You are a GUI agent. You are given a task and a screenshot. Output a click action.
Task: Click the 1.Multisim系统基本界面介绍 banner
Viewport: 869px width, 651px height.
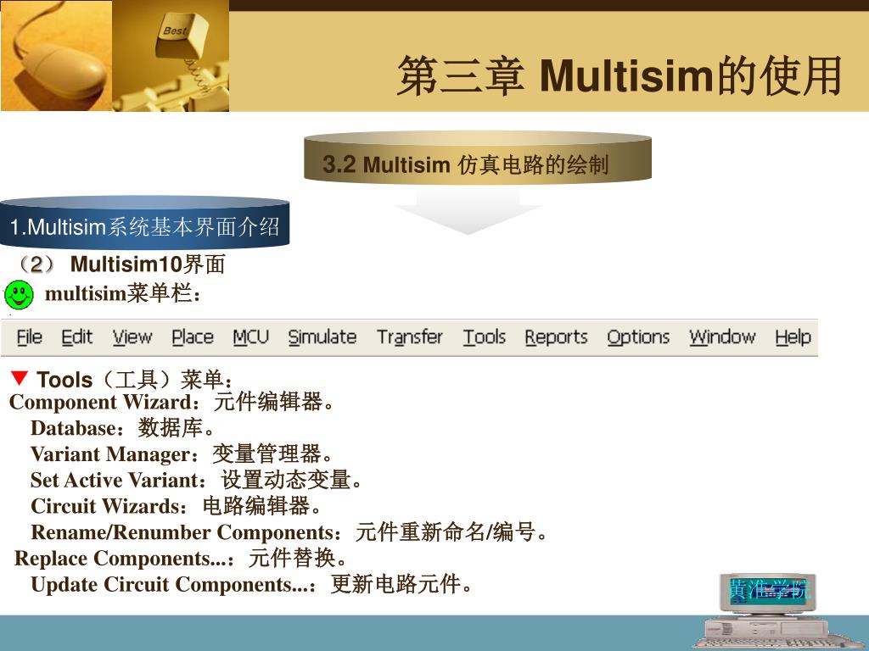point(144,223)
